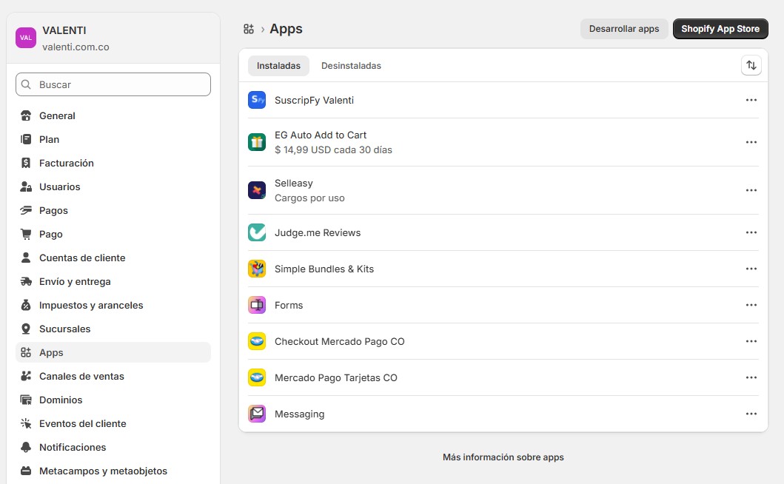This screenshot has height=484, width=784.
Task: Click the Facturación billing icon
Action: click(26, 163)
